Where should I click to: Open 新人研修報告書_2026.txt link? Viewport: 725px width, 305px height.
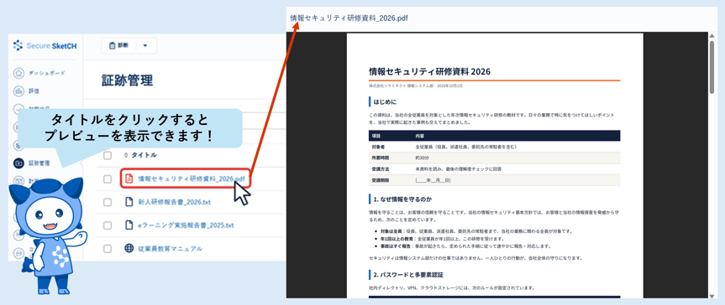click(174, 202)
